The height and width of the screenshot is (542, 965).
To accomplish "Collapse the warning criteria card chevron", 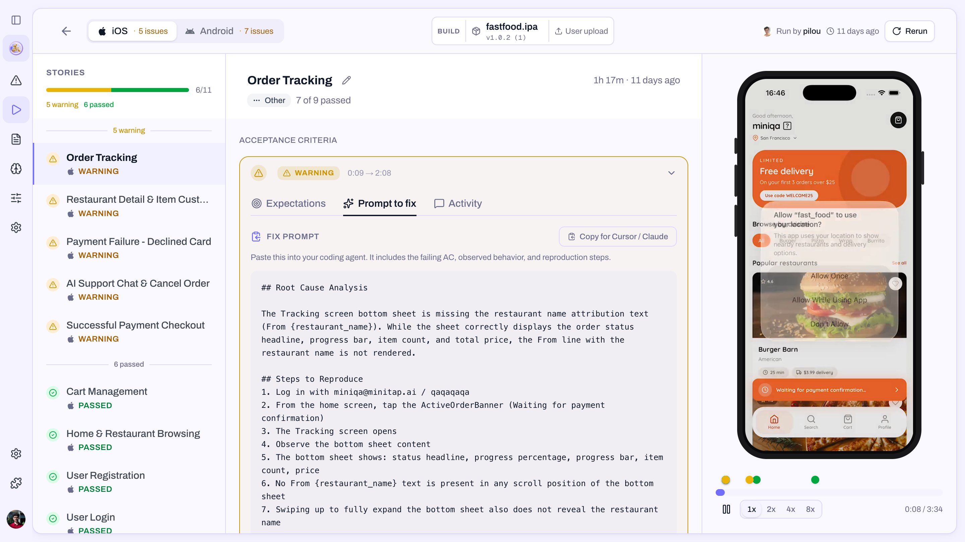I will [671, 173].
